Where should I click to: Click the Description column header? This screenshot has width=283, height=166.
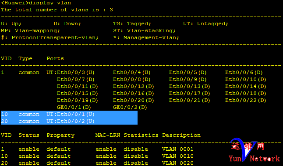click(181, 136)
